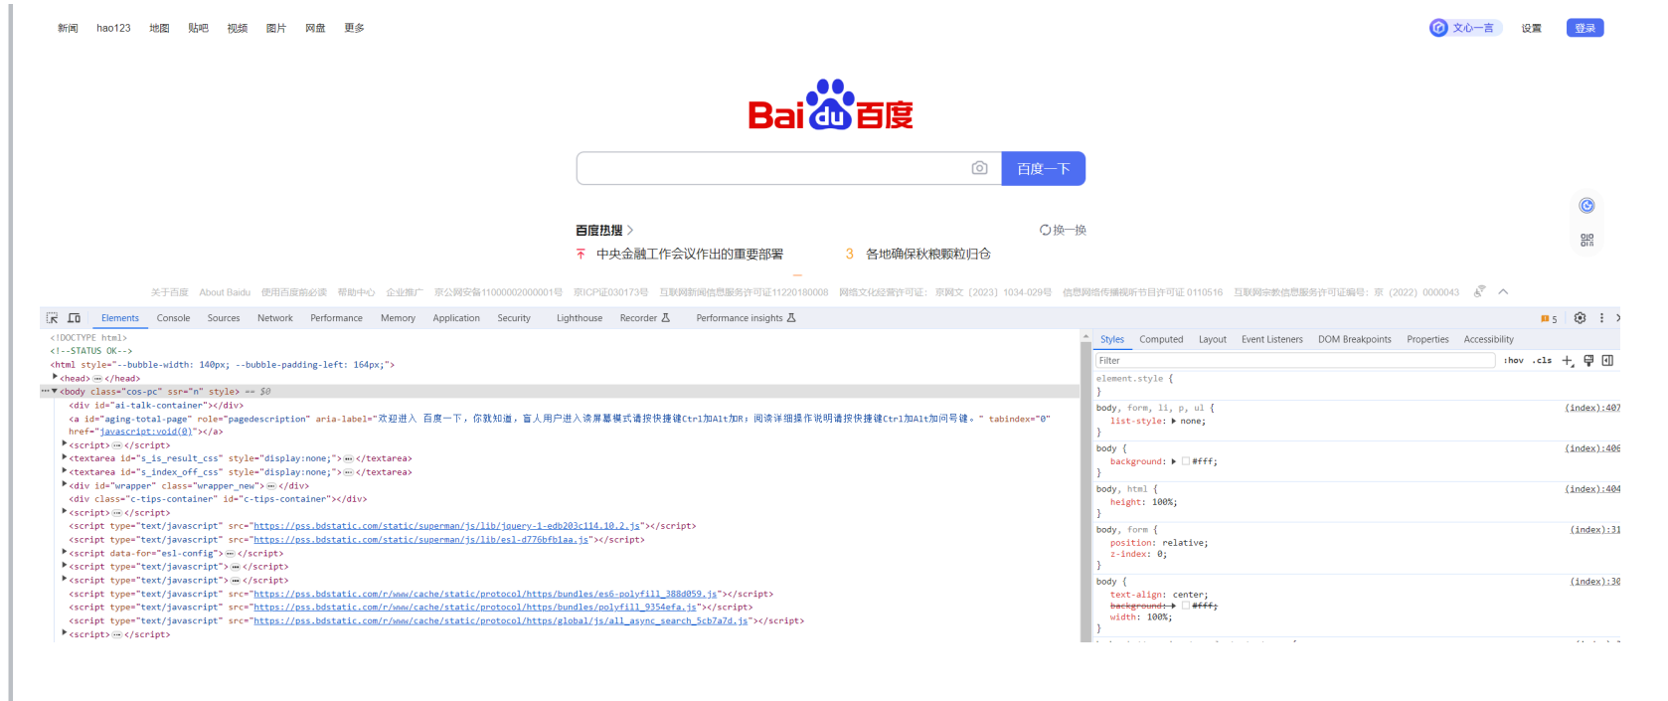Click the 文心一言 icon button
Screen dimensions: 1668x701
(x=1465, y=28)
